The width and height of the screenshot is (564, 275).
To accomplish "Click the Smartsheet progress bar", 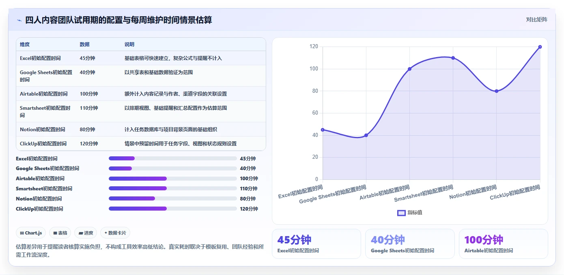I will pyautogui.click(x=173, y=188).
